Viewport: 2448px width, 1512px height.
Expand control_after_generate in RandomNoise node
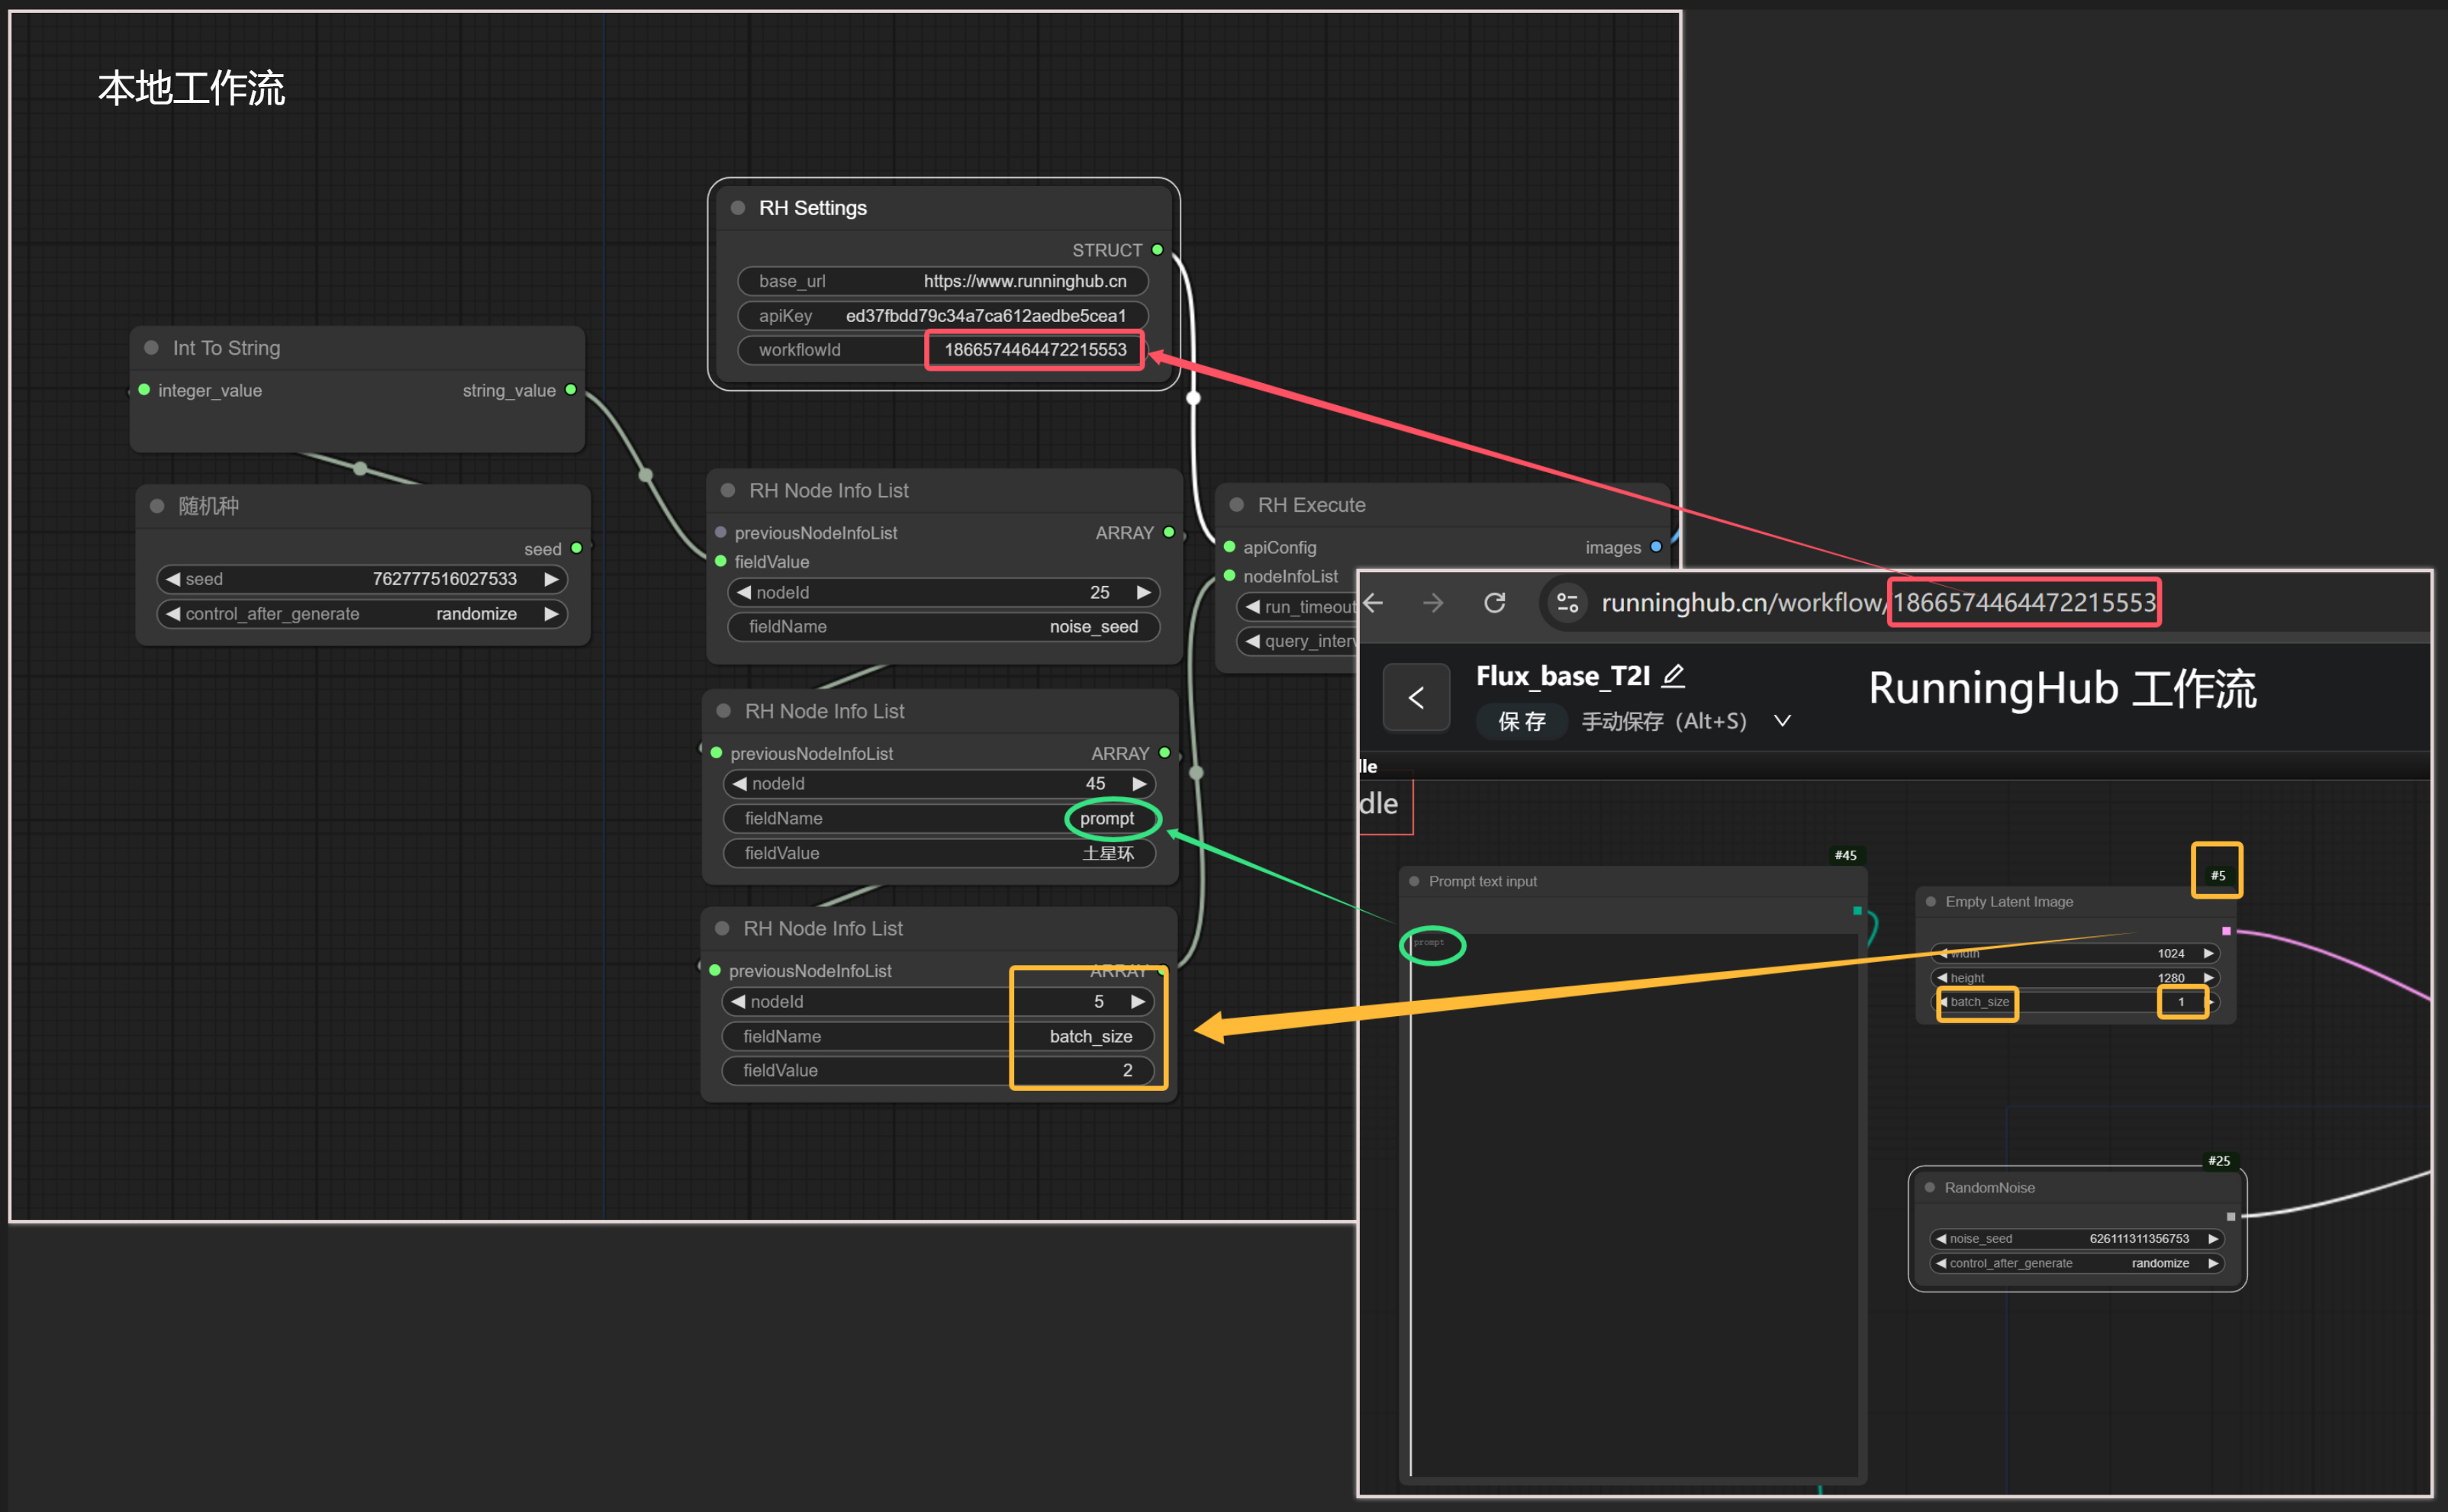[2078, 1263]
